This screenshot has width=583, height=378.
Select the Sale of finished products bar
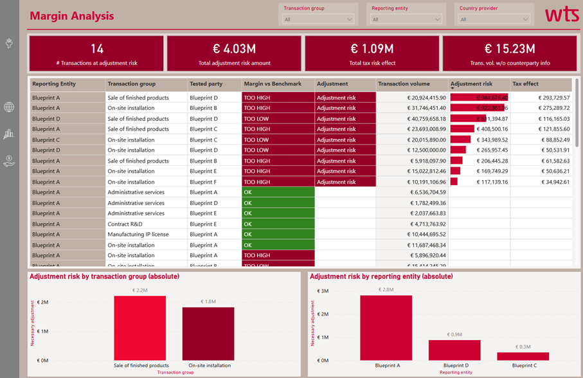click(x=139, y=328)
